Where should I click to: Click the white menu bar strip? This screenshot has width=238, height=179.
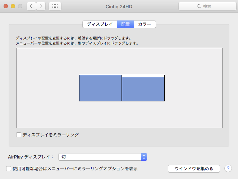coord(143,76)
